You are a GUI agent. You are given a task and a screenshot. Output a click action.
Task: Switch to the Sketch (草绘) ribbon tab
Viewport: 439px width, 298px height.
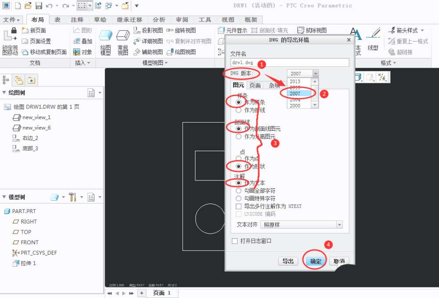(x=100, y=20)
